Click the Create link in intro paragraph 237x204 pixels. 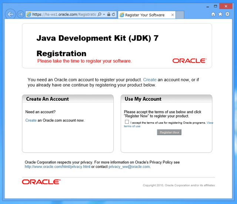pyautogui.click(x=150, y=80)
